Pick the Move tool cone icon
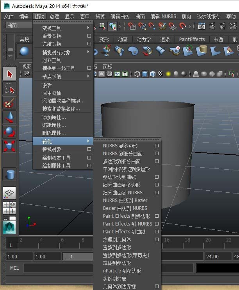This screenshot has height=290, width=239. (x=9, y=117)
